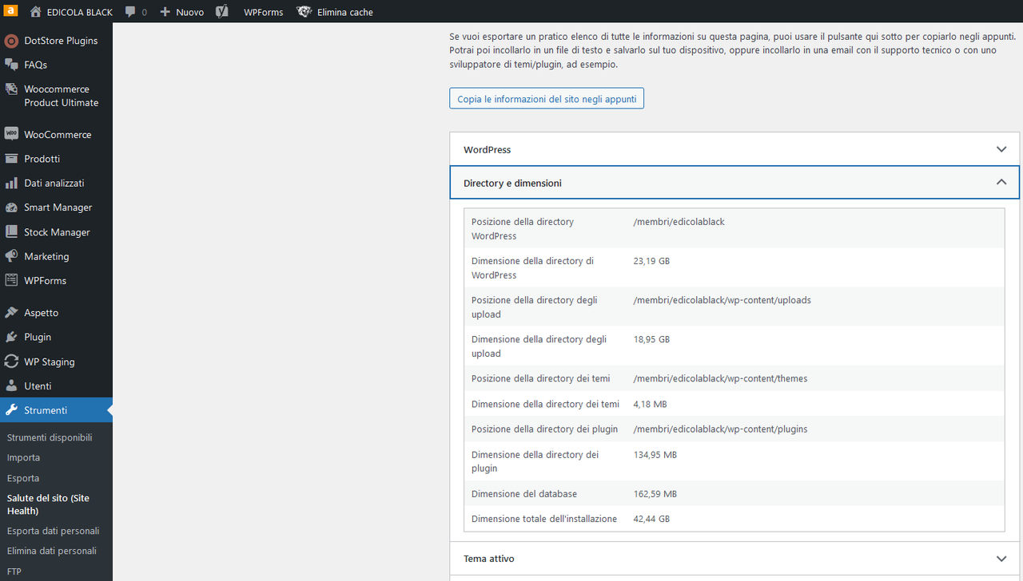Click the Stock Manager icon
Image resolution: width=1023 pixels, height=581 pixels.
click(11, 232)
